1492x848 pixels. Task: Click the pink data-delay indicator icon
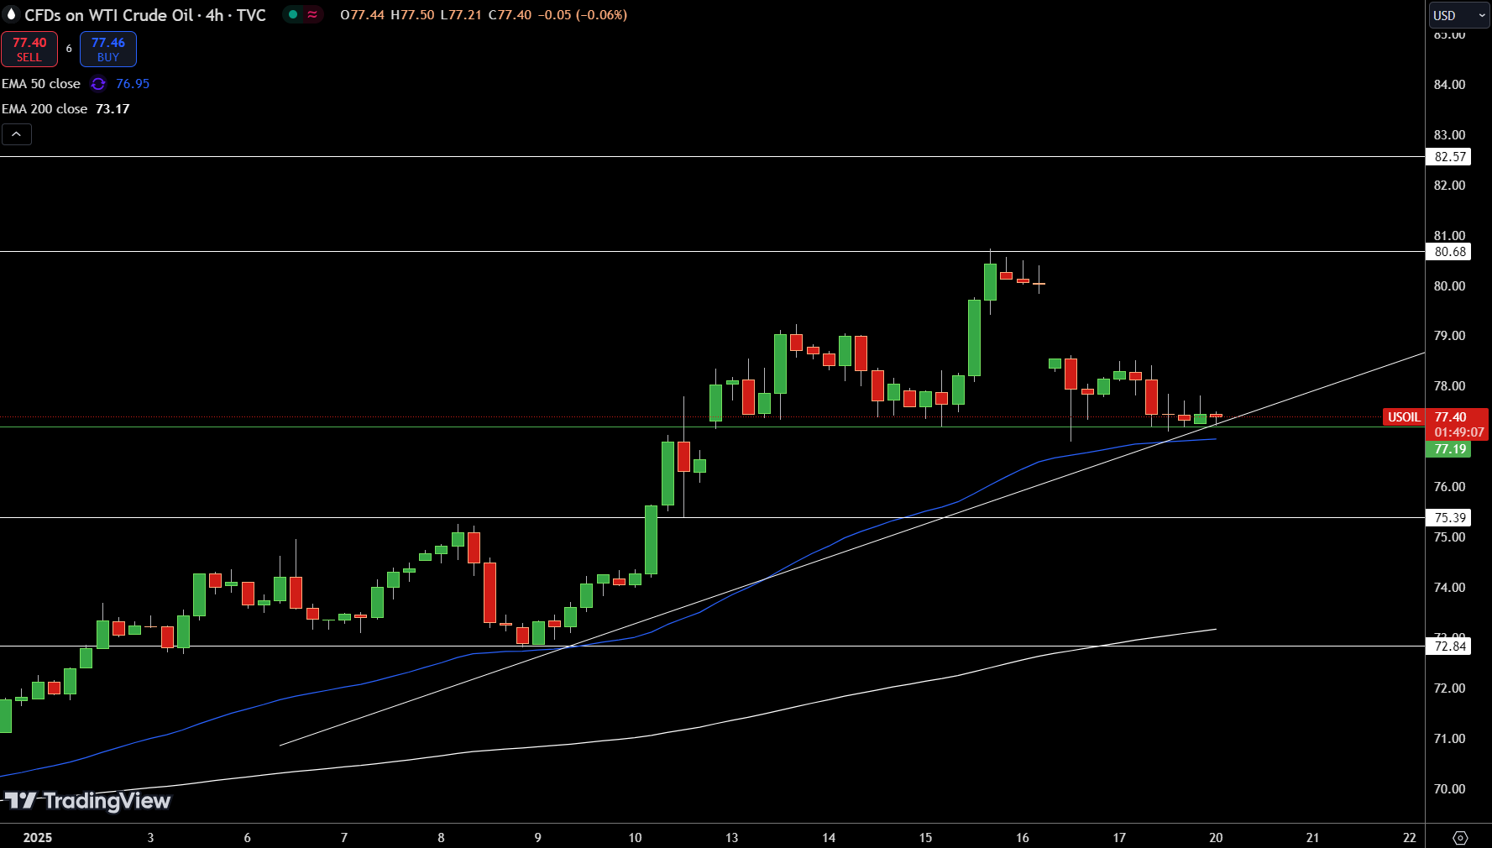[312, 14]
